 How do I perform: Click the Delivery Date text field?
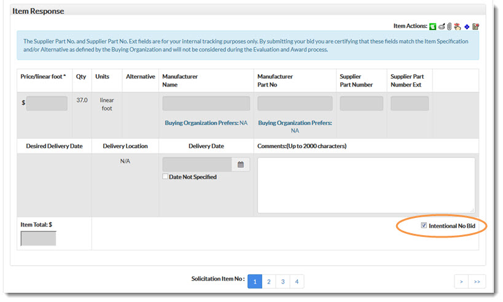tap(197, 165)
